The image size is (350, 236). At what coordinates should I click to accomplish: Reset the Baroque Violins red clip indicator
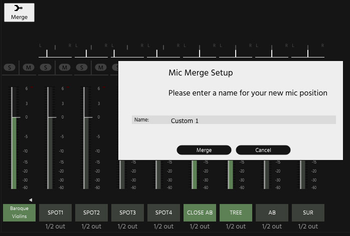coord(32,87)
